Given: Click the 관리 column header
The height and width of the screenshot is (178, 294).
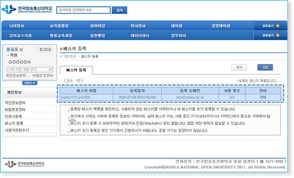Looking at the screenshot, I should [263, 91].
